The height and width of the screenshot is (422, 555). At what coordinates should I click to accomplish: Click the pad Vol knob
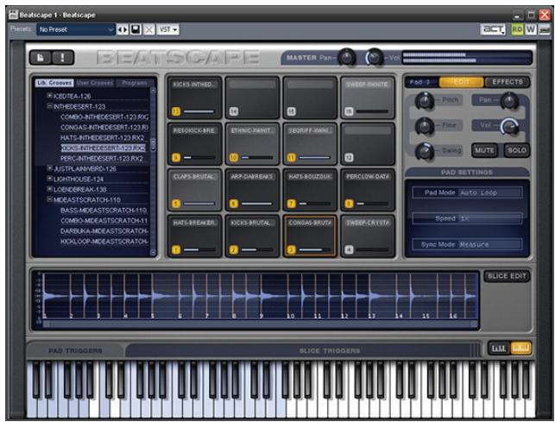coord(509,126)
